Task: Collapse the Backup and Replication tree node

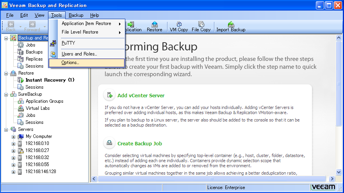Action: (x=6, y=38)
